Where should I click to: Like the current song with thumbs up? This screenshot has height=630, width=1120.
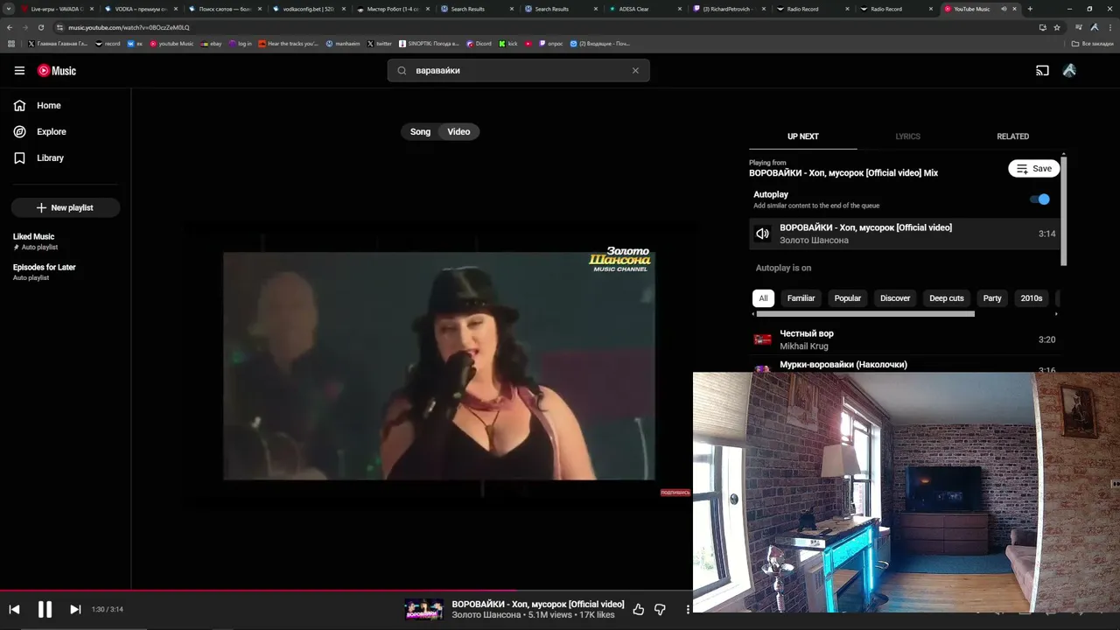638,610
